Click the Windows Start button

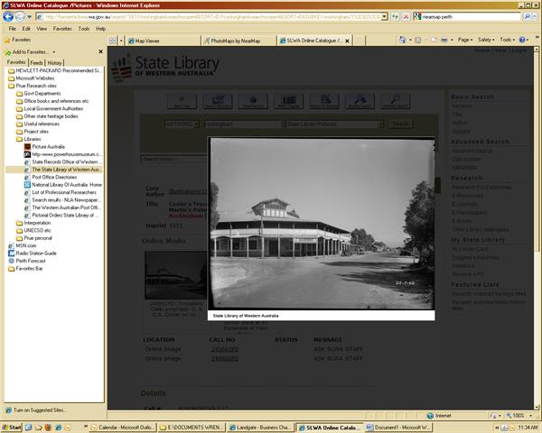tap(12, 428)
